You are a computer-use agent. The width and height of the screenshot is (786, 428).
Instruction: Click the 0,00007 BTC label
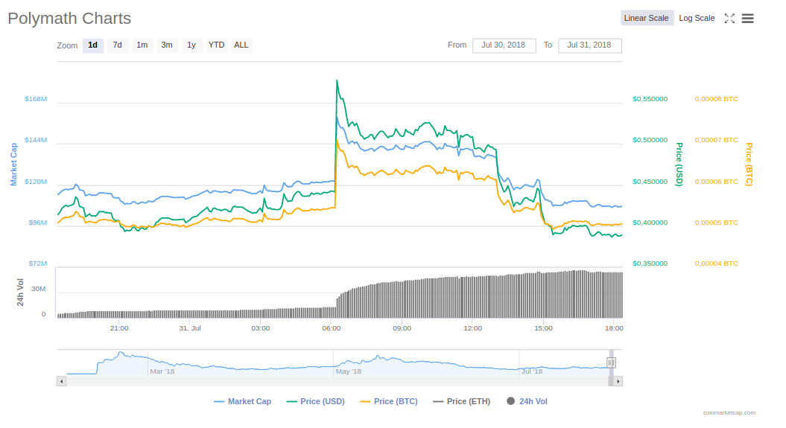[x=716, y=140]
